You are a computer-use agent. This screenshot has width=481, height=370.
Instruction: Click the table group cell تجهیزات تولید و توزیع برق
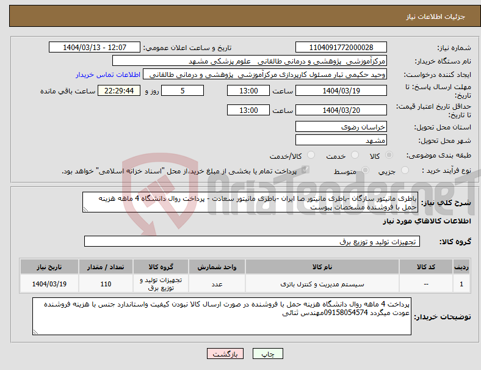click(161, 284)
